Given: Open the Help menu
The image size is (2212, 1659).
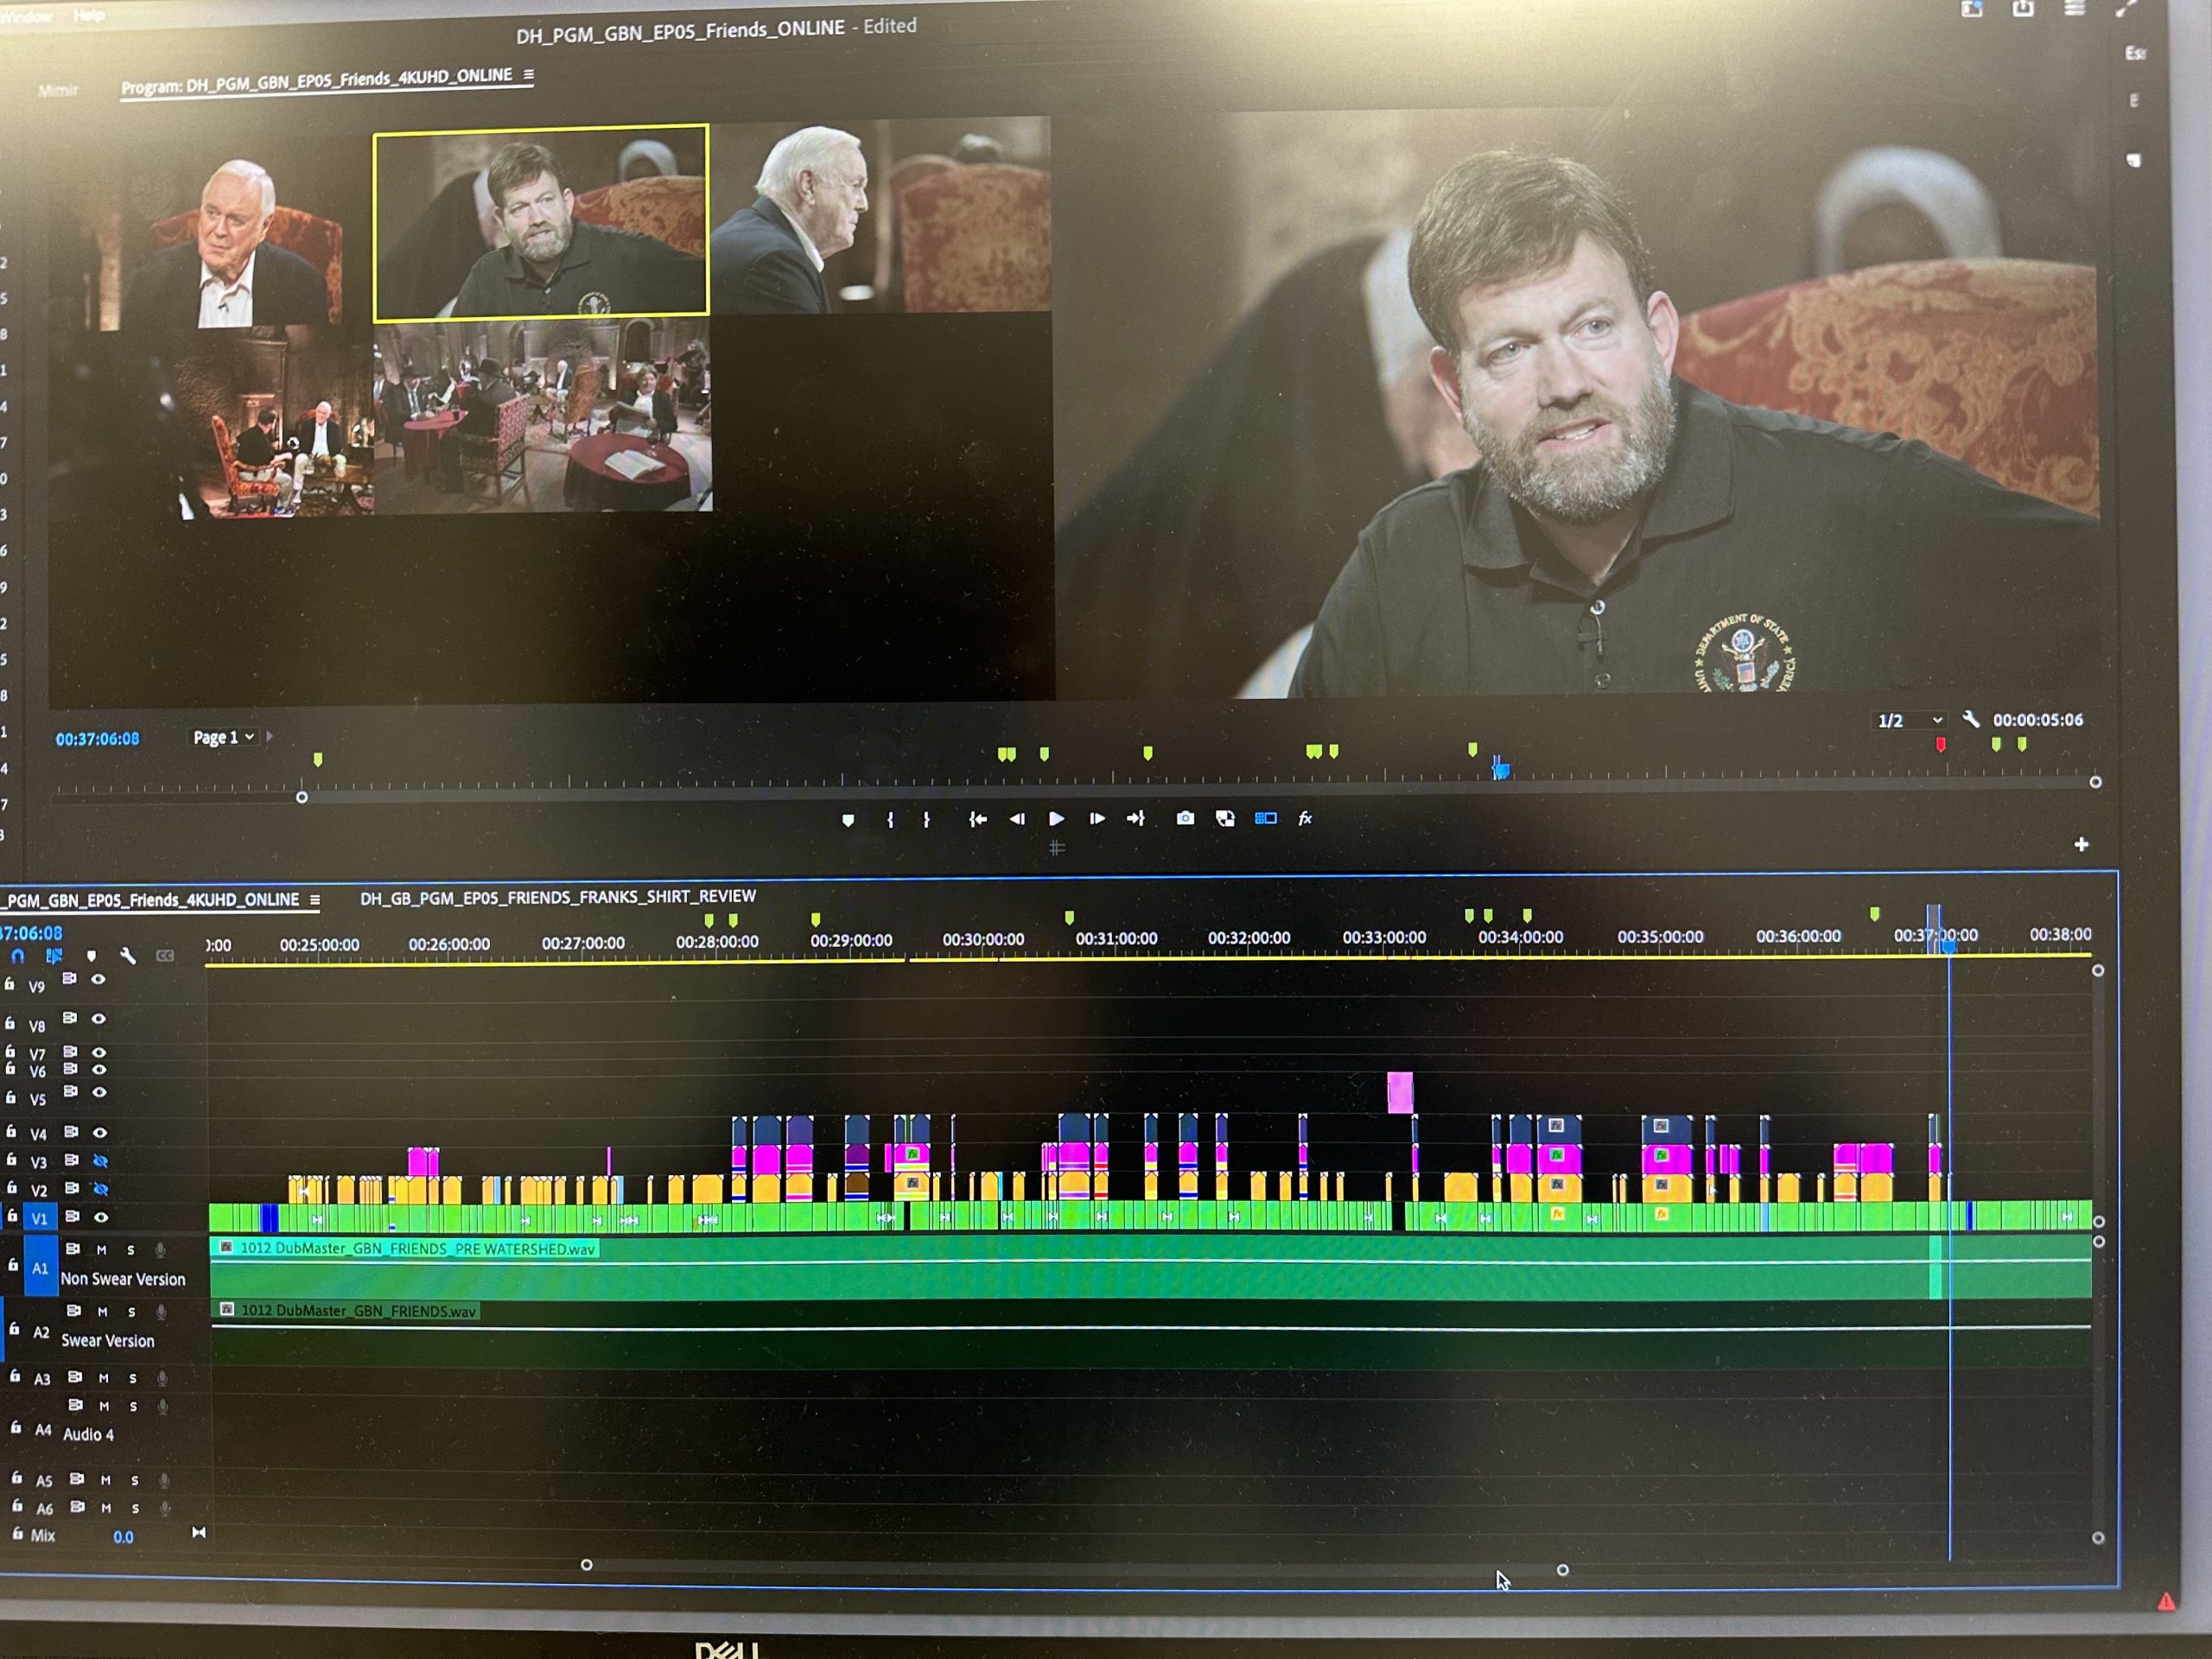Looking at the screenshot, I should click(x=88, y=15).
